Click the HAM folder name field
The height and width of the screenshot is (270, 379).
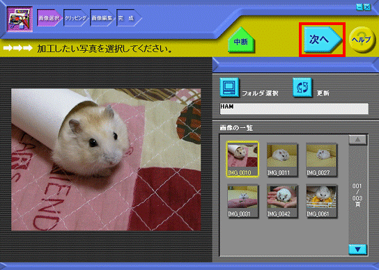point(294,109)
